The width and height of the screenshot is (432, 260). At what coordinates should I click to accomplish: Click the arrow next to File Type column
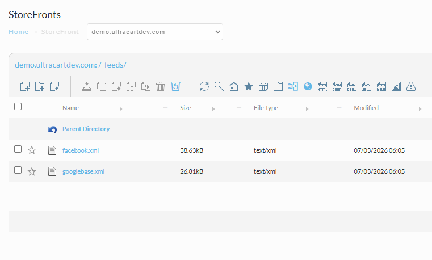pos(307,109)
